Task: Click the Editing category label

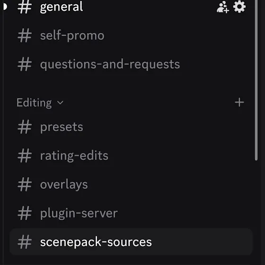Action: point(34,103)
